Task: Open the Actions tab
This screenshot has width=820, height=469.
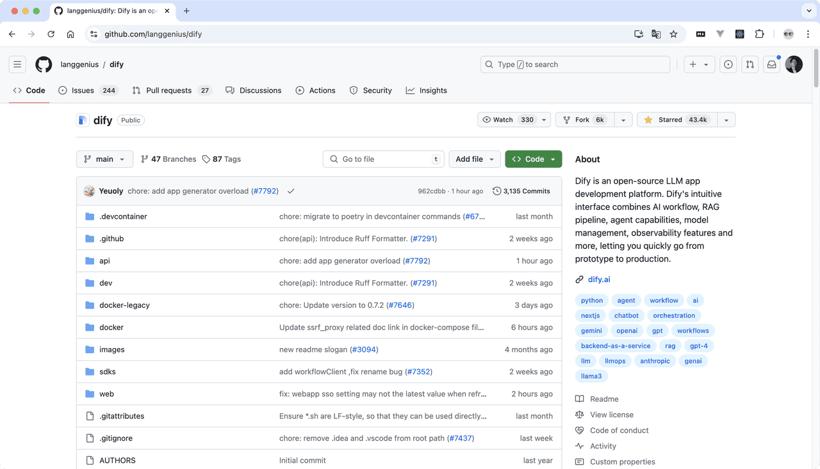Action: coord(316,90)
